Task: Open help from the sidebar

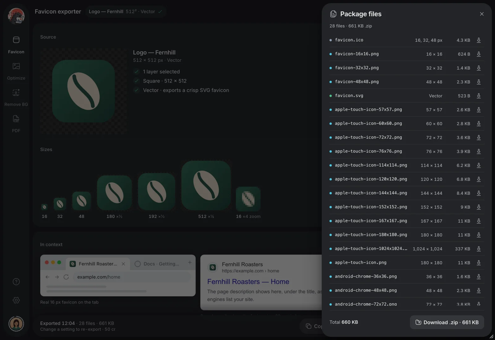Action: [16, 282]
